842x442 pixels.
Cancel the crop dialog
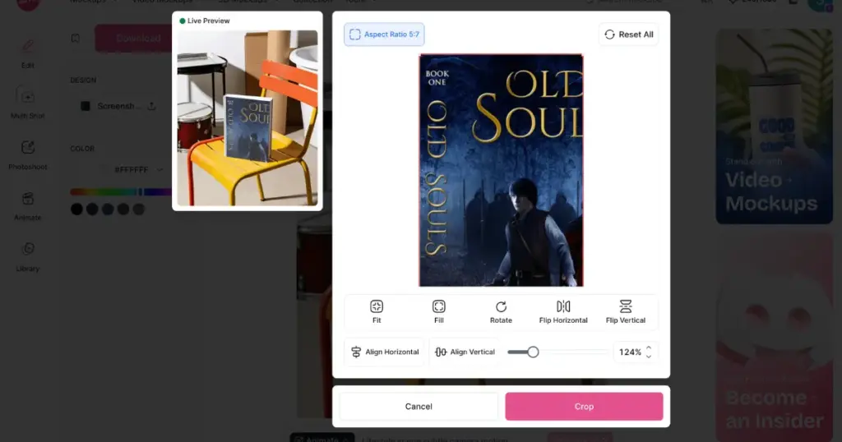(x=419, y=406)
